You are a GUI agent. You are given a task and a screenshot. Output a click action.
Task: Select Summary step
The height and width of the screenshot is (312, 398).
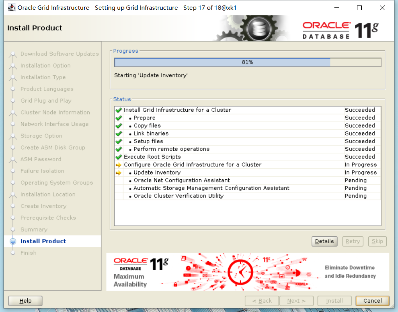click(x=34, y=230)
